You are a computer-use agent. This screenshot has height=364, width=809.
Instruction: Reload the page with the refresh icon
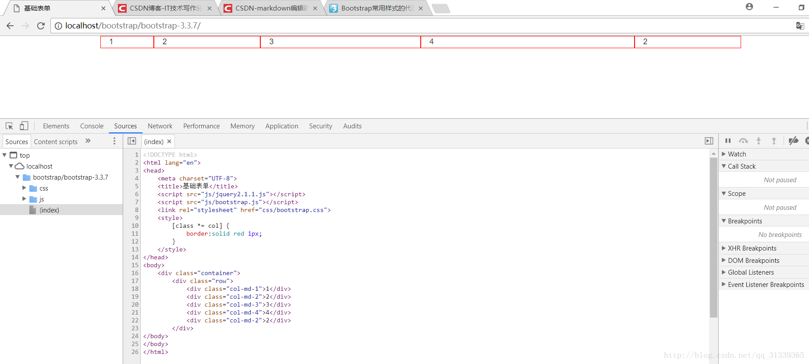coord(41,26)
